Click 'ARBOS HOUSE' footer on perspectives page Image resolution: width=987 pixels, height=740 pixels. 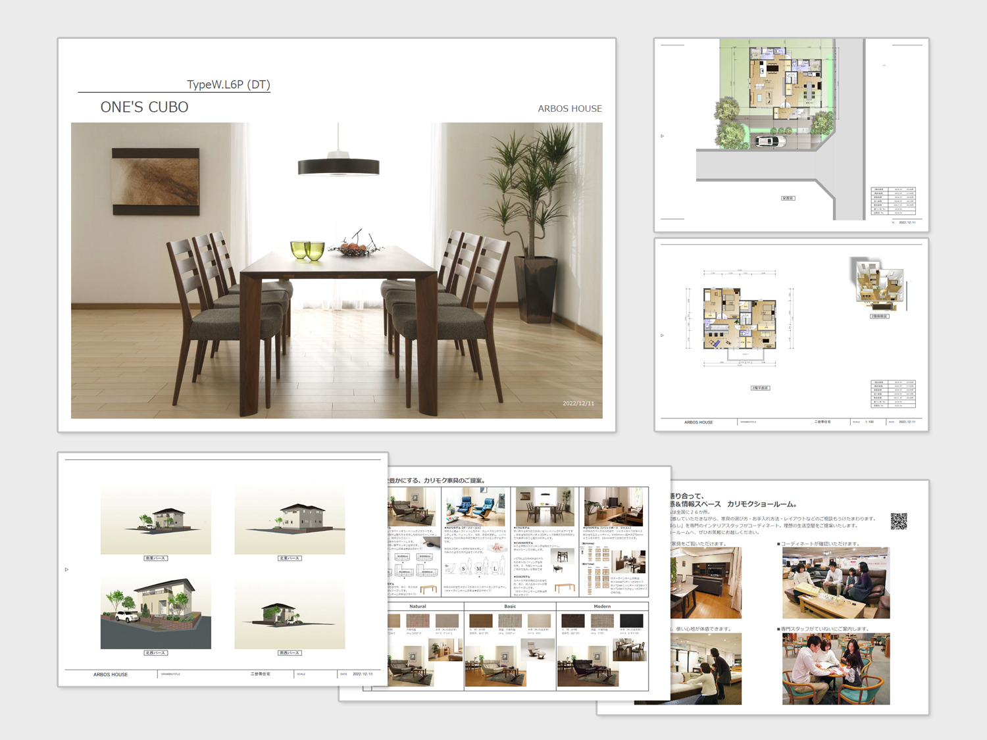pyautogui.click(x=111, y=674)
